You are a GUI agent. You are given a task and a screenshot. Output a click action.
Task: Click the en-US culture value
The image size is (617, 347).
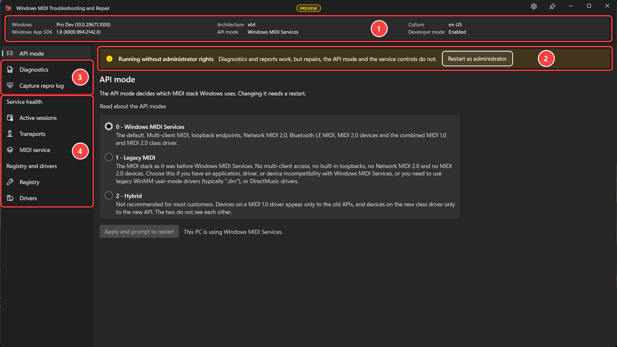point(455,24)
